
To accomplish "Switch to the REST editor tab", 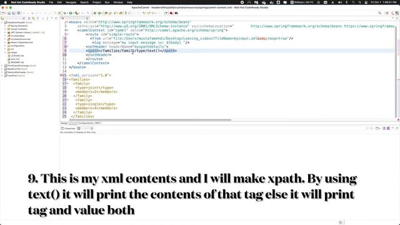I will (x=97, y=123).
